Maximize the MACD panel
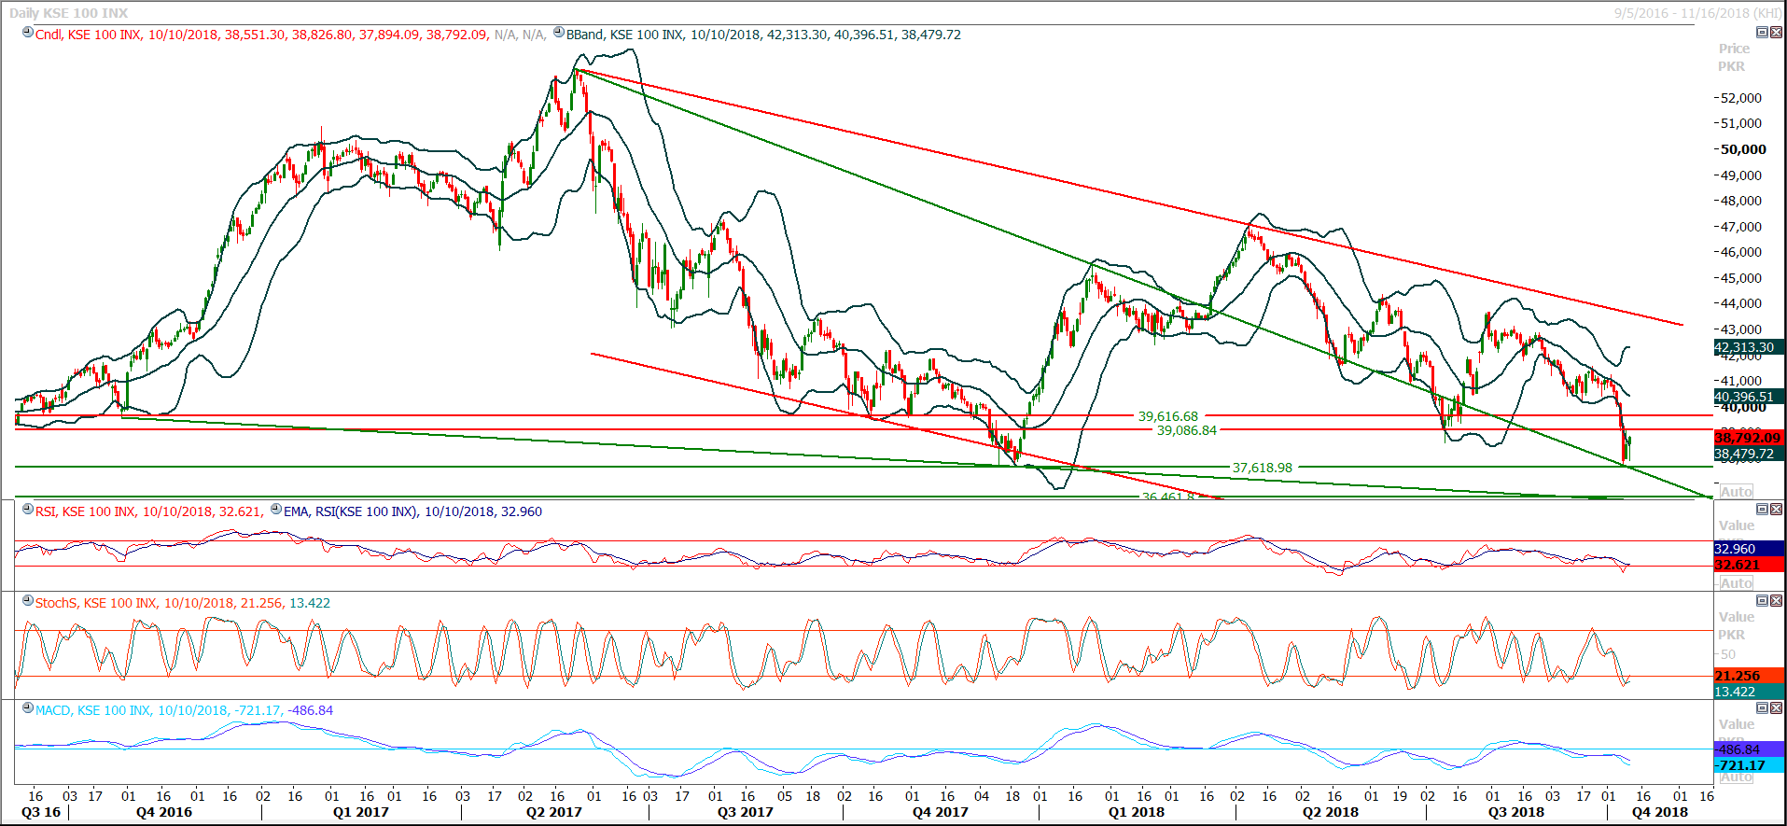This screenshot has width=1787, height=826. (1762, 707)
